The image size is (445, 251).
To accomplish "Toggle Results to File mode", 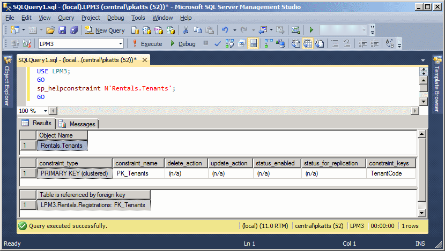I will pyautogui.click(x=320, y=44).
